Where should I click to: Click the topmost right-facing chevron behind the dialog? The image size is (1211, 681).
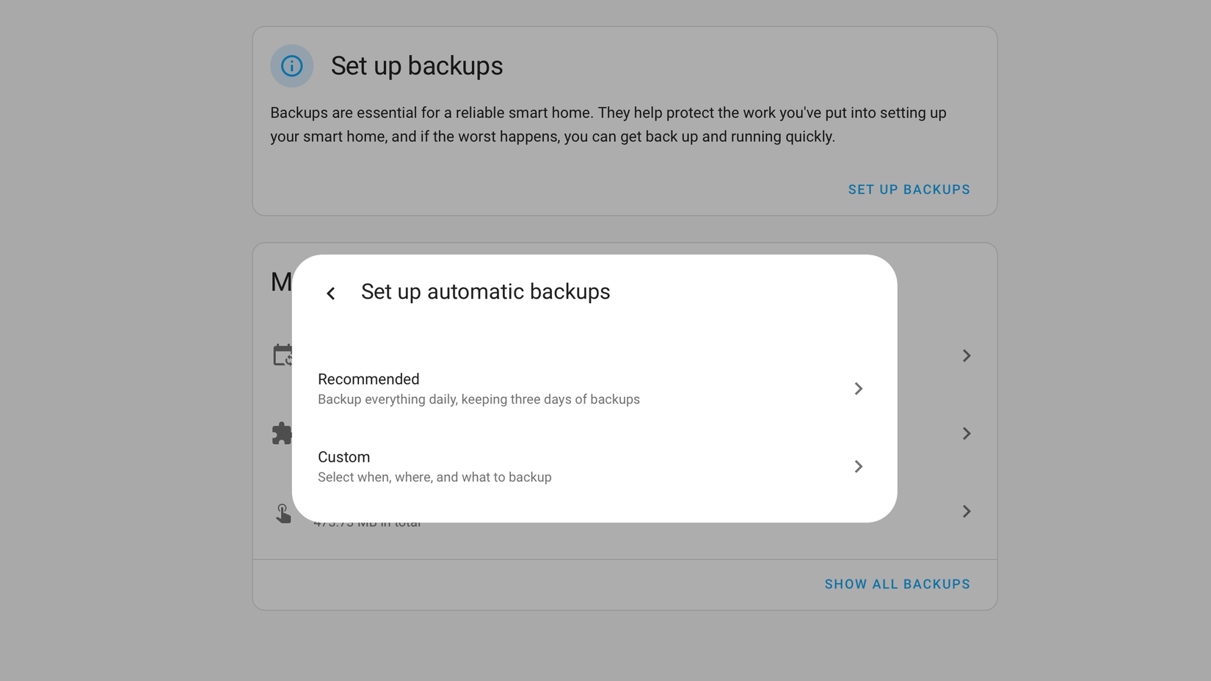point(967,355)
